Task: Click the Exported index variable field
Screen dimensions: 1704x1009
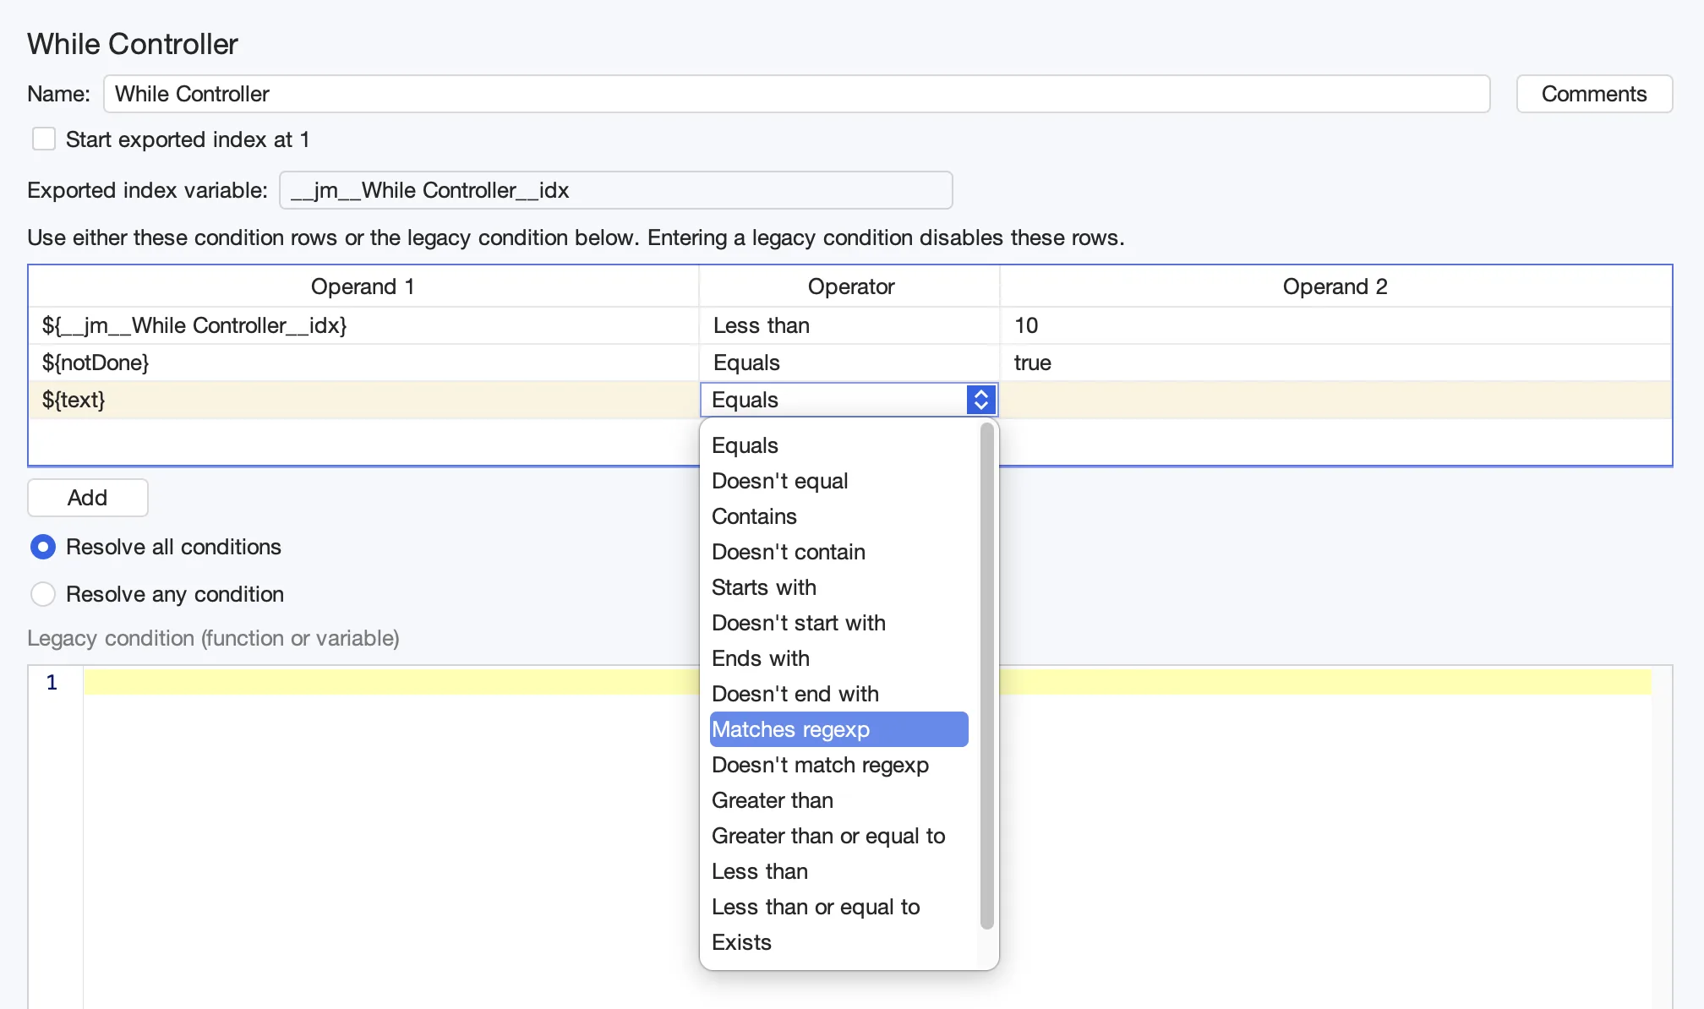Action: tap(616, 190)
